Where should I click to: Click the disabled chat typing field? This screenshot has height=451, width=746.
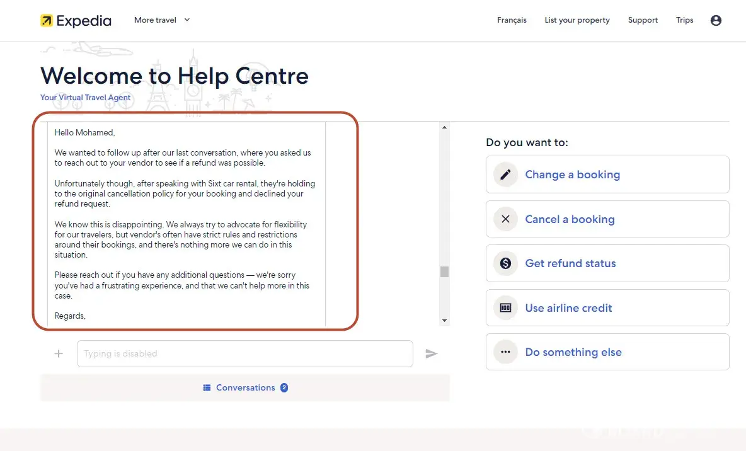pyautogui.click(x=244, y=354)
